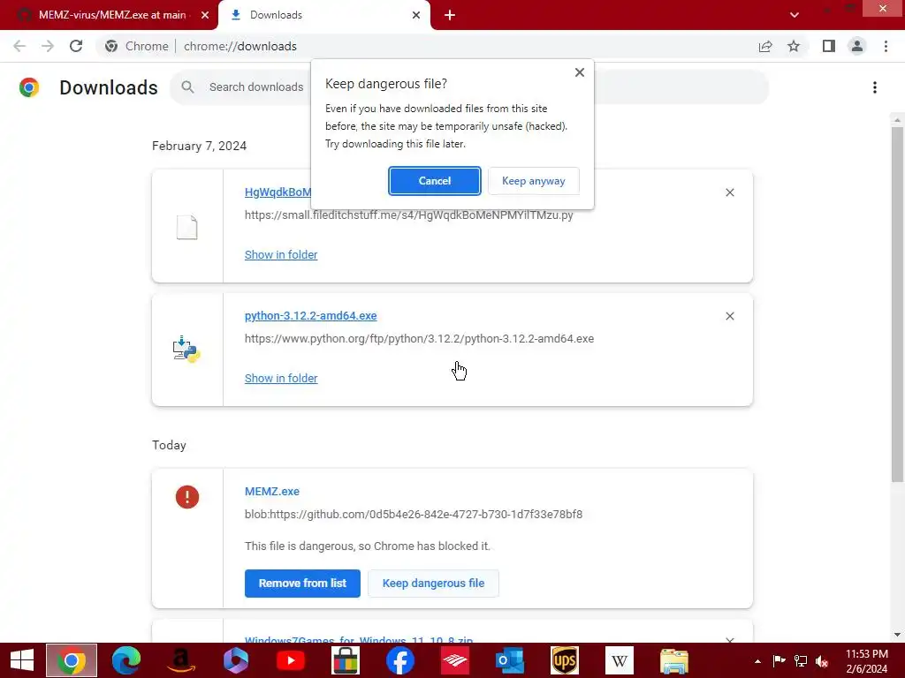Click the python.org download URL text

(x=419, y=339)
